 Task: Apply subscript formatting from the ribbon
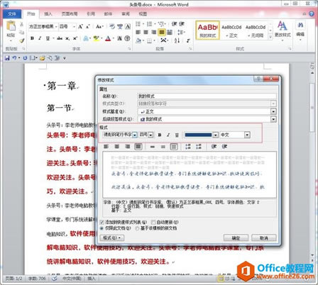pyautogui.click(x=67, y=38)
